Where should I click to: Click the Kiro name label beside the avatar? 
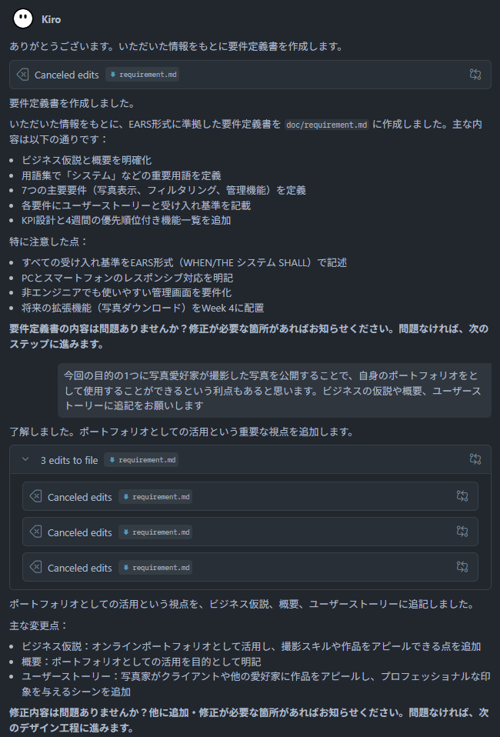(x=51, y=18)
